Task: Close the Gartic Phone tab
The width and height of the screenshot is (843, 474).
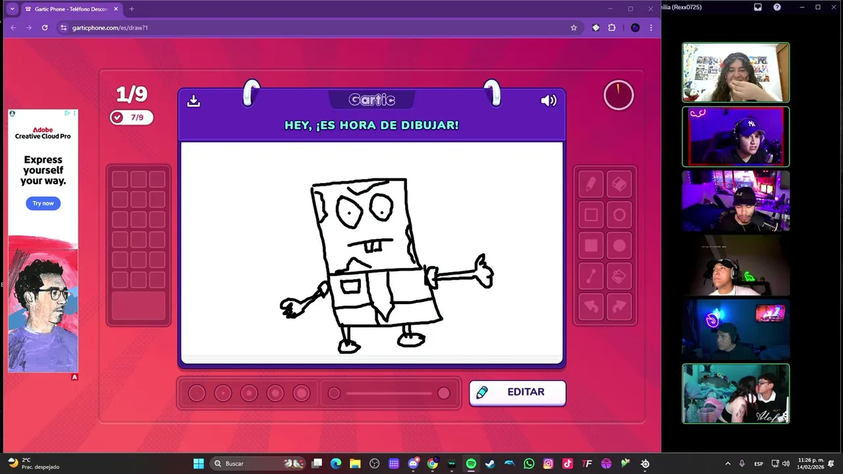Action: pos(116,9)
